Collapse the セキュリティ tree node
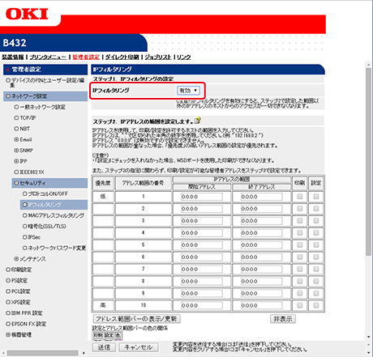 (16, 183)
